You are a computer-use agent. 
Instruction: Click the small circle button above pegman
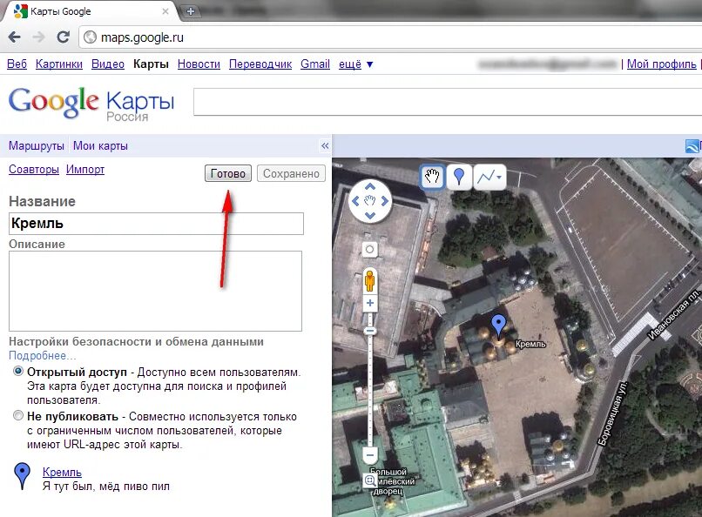click(370, 249)
